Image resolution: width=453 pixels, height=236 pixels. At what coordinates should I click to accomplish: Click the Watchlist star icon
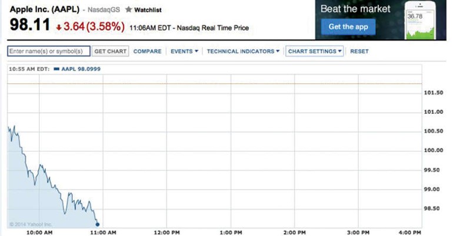coord(129,9)
